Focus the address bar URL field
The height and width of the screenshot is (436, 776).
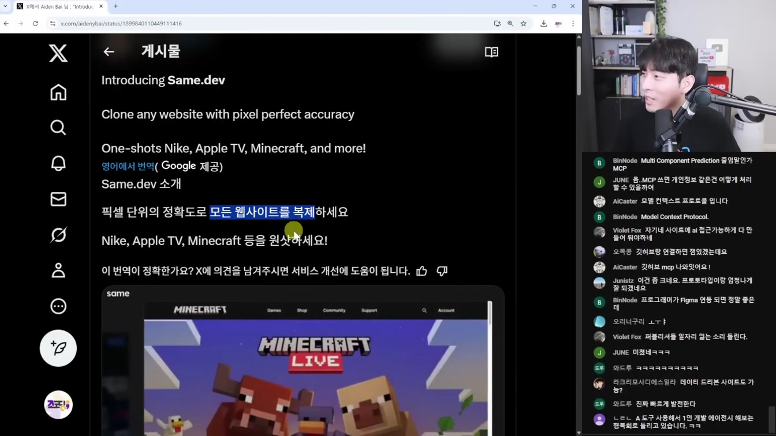(271, 24)
